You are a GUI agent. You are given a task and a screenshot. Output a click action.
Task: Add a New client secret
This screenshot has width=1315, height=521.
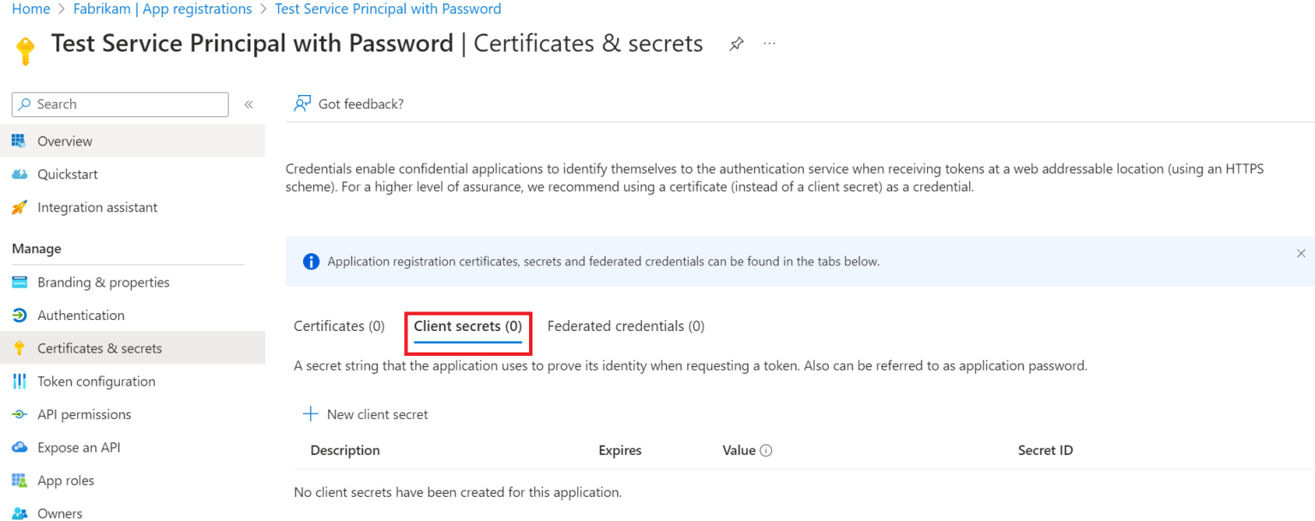366,414
